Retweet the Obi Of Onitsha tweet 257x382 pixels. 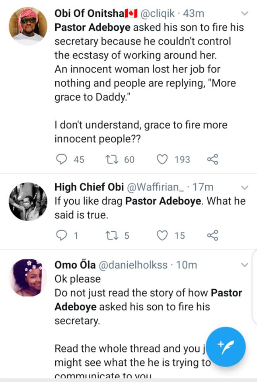point(112,159)
